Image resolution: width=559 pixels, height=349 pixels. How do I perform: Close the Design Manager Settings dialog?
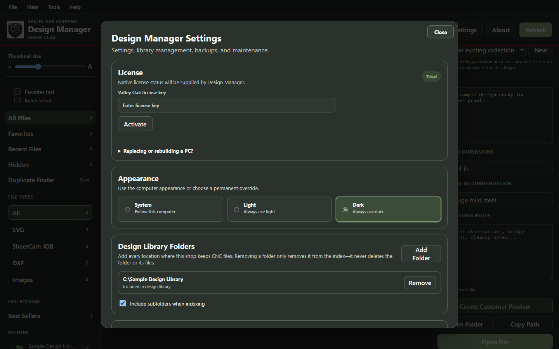click(441, 32)
